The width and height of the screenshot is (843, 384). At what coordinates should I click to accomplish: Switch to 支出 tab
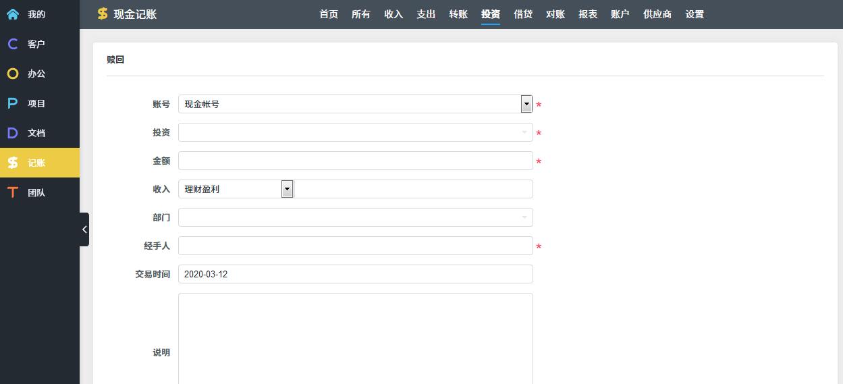point(426,14)
